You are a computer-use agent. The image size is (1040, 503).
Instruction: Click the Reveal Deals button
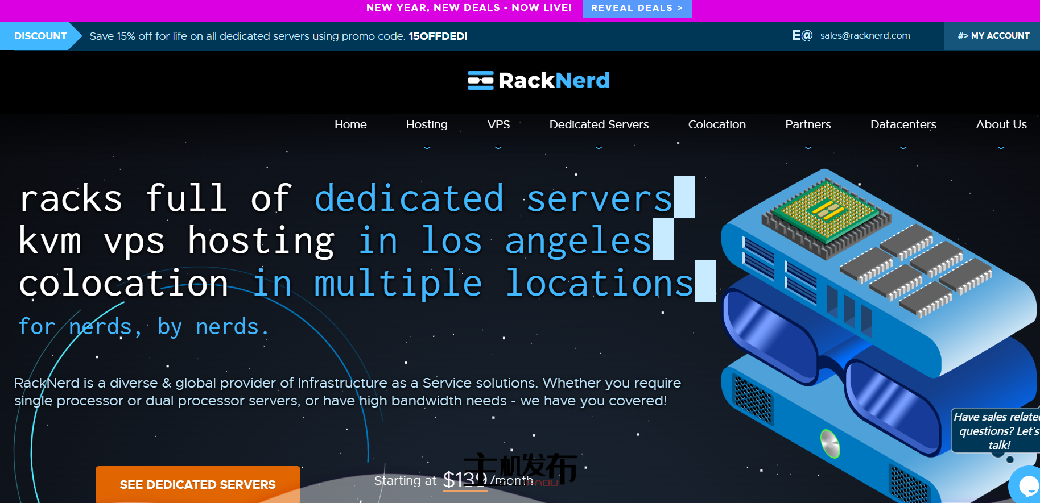[637, 9]
